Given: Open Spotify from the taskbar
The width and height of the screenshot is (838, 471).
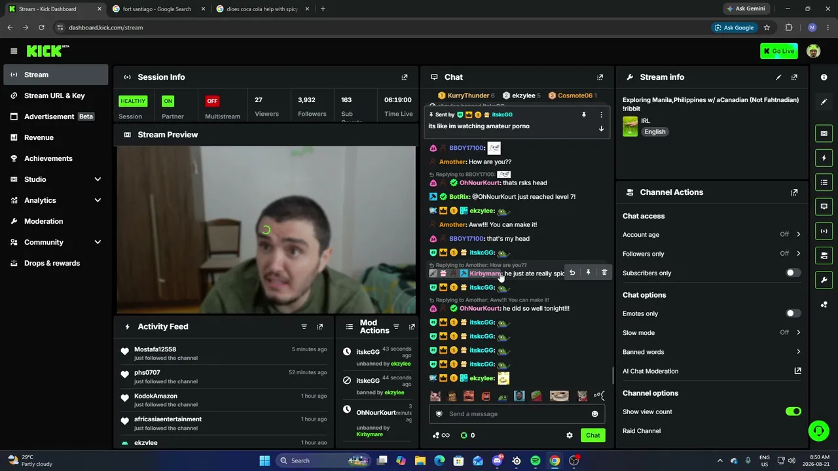Looking at the screenshot, I should pos(536,461).
